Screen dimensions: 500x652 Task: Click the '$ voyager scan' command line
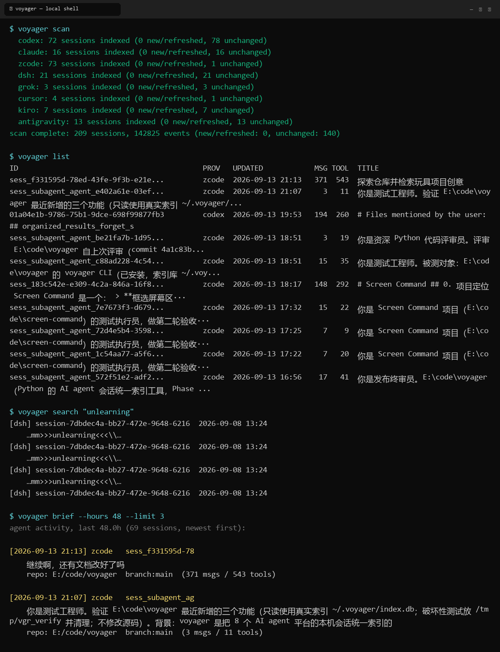[40, 29]
